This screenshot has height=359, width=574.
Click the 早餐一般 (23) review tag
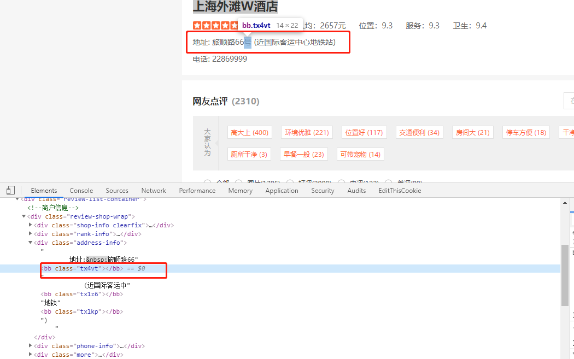304,155
